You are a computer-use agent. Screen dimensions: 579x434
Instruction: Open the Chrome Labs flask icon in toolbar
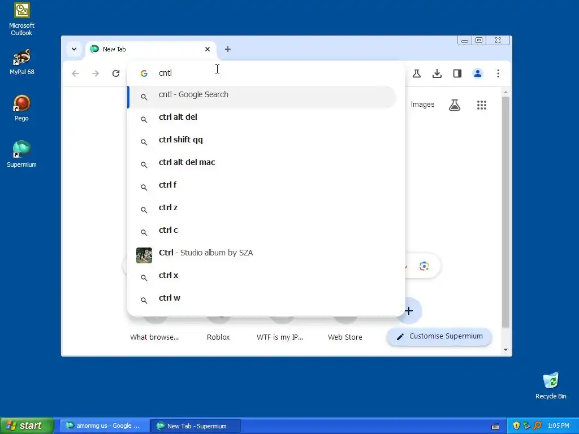pos(417,73)
